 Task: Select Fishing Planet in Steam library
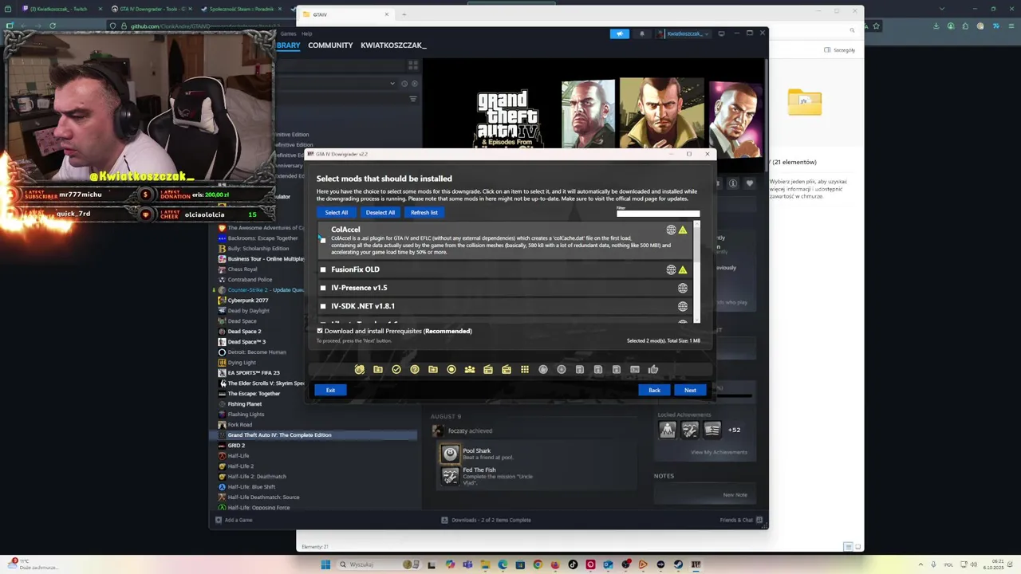click(245, 404)
